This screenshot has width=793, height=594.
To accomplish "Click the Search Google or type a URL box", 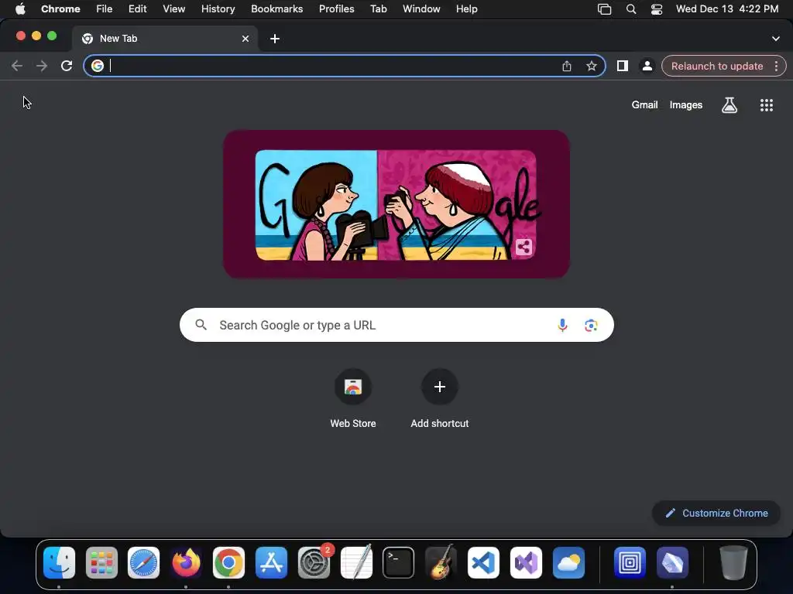I will 397,326.
